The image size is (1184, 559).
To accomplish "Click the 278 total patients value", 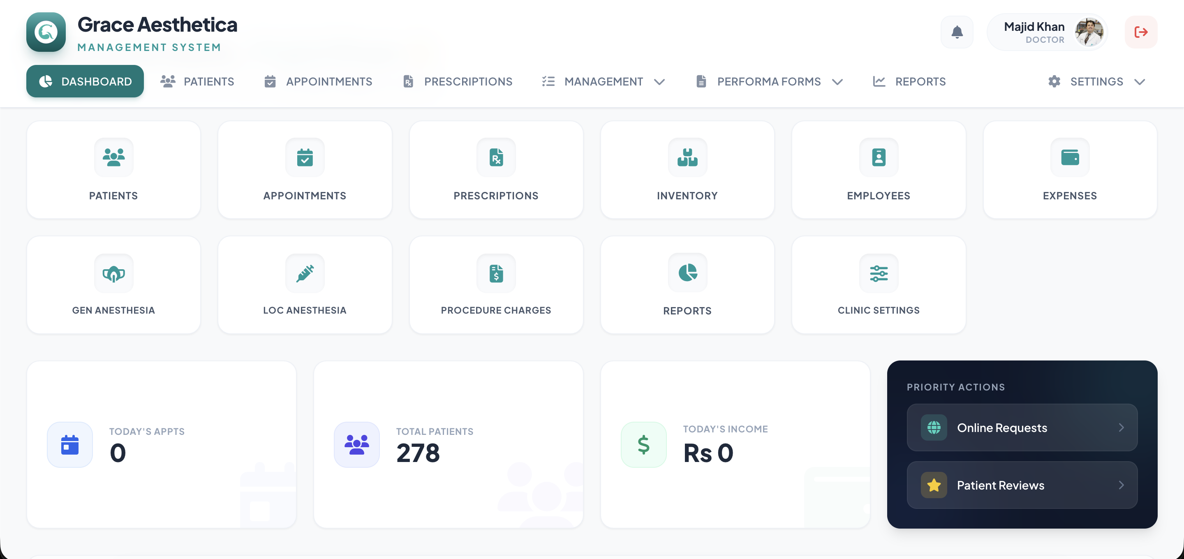I will 418,453.
